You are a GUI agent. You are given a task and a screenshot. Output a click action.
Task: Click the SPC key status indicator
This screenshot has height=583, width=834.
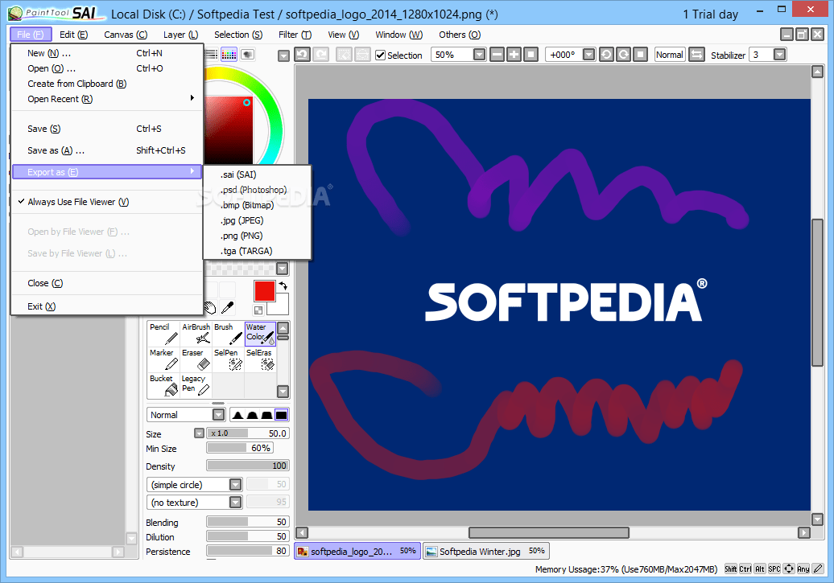click(774, 569)
